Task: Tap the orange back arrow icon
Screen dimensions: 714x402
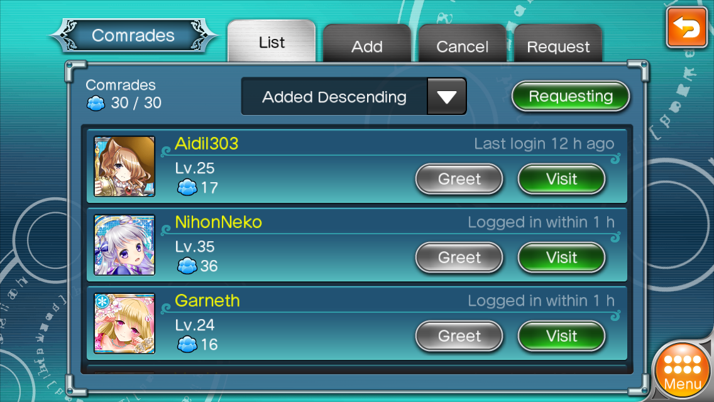Action: (687, 27)
